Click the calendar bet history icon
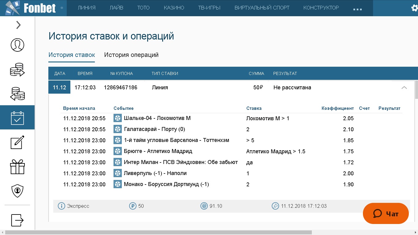 17,118
